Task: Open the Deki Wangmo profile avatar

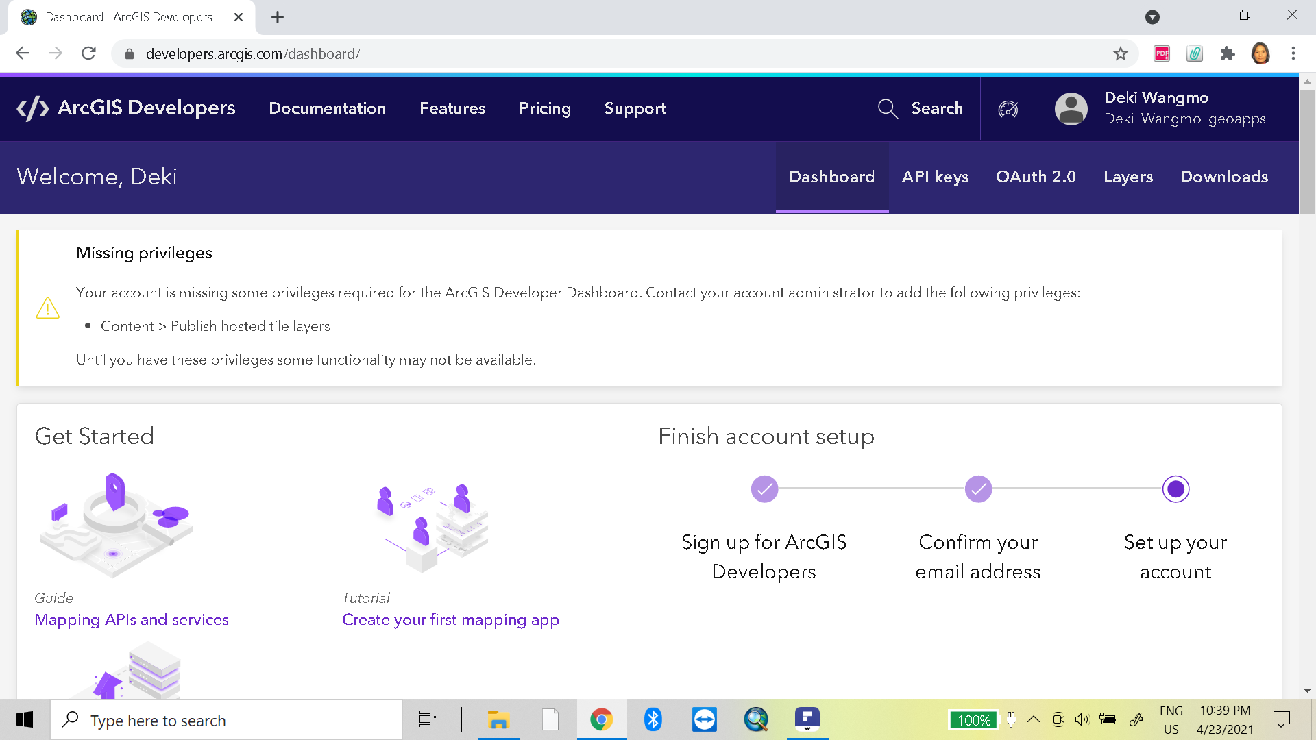Action: (1071, 108)
